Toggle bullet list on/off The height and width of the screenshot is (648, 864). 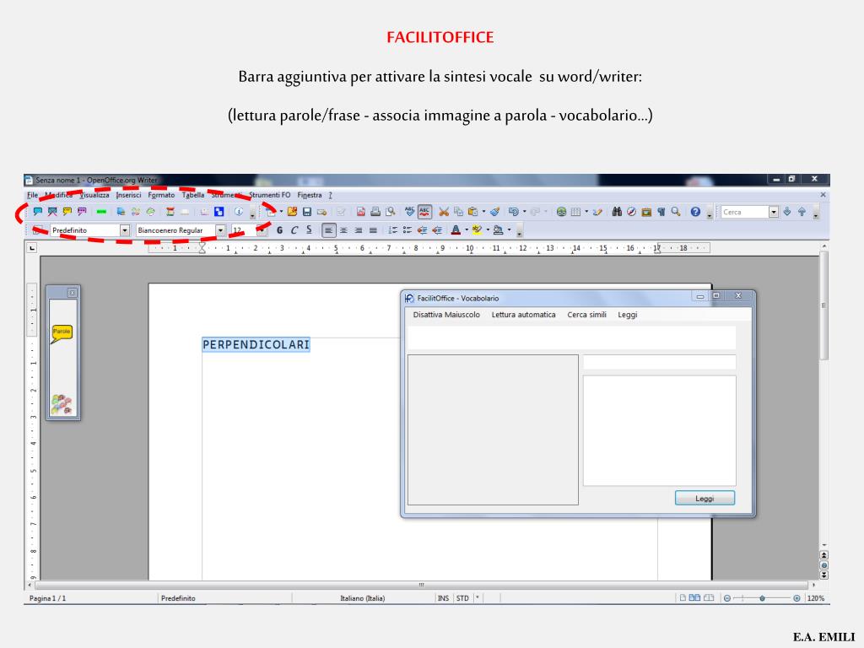(x=408, y=230)
